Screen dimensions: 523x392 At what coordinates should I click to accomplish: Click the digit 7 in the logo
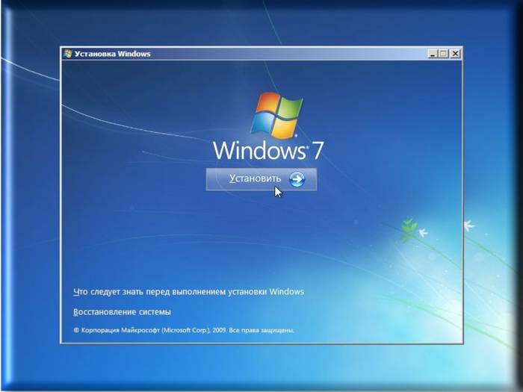318,149
